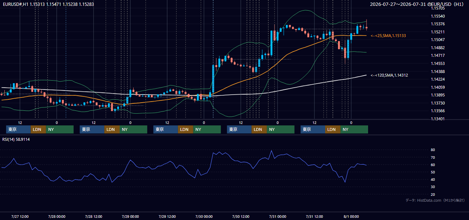Click the rightmost LDN session block
The image size is (469, 220).
[x=332, y=129]
